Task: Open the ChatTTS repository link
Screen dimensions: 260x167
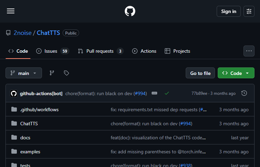Action: click(x=48, y=33)
